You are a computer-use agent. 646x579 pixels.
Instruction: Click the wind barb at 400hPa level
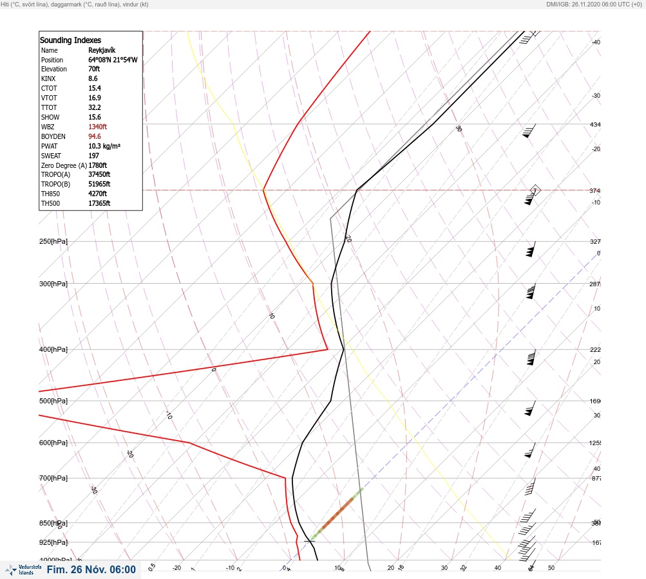coord(531,357)
